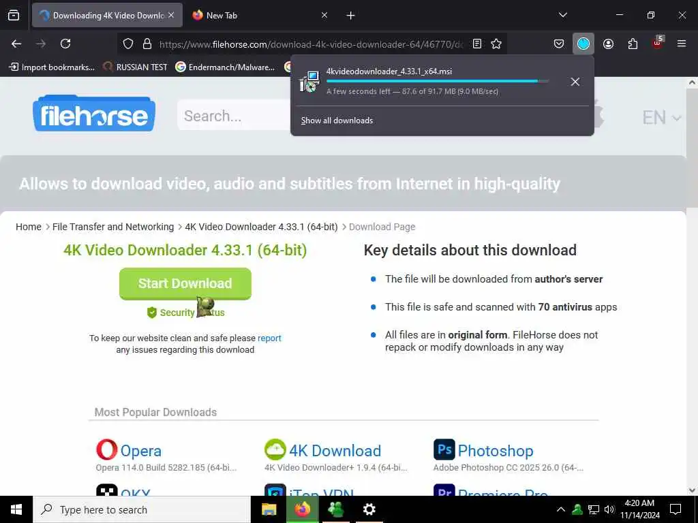
Task: Switch to the New Tab tab
Action: [x=261, y=16]
